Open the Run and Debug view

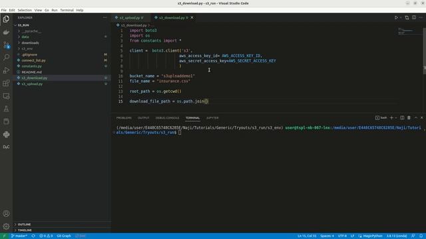click(x=6, y=70)
